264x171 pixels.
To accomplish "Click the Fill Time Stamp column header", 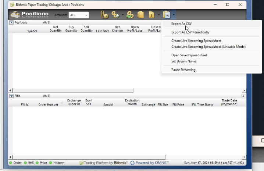I will (203, 105).
